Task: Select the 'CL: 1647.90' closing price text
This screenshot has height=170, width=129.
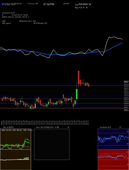Action: click(x=49, y=5)
